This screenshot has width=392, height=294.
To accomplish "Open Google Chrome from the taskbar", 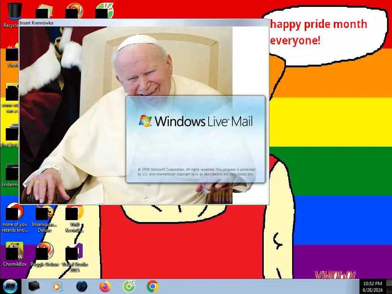I will (x=152, y=286).
